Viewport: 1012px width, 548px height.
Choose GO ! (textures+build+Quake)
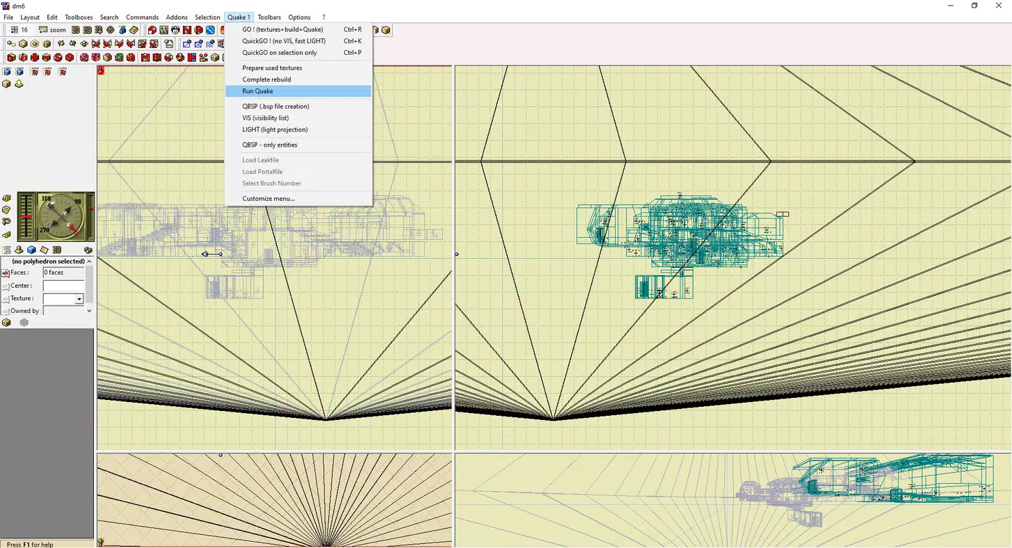298,29
